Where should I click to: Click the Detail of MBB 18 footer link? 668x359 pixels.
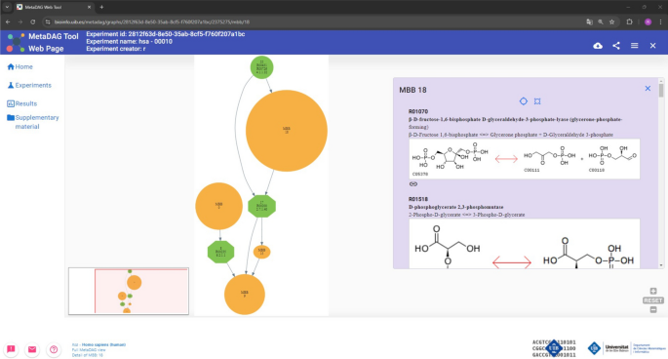pyautogui.click(x=88, y=355)
